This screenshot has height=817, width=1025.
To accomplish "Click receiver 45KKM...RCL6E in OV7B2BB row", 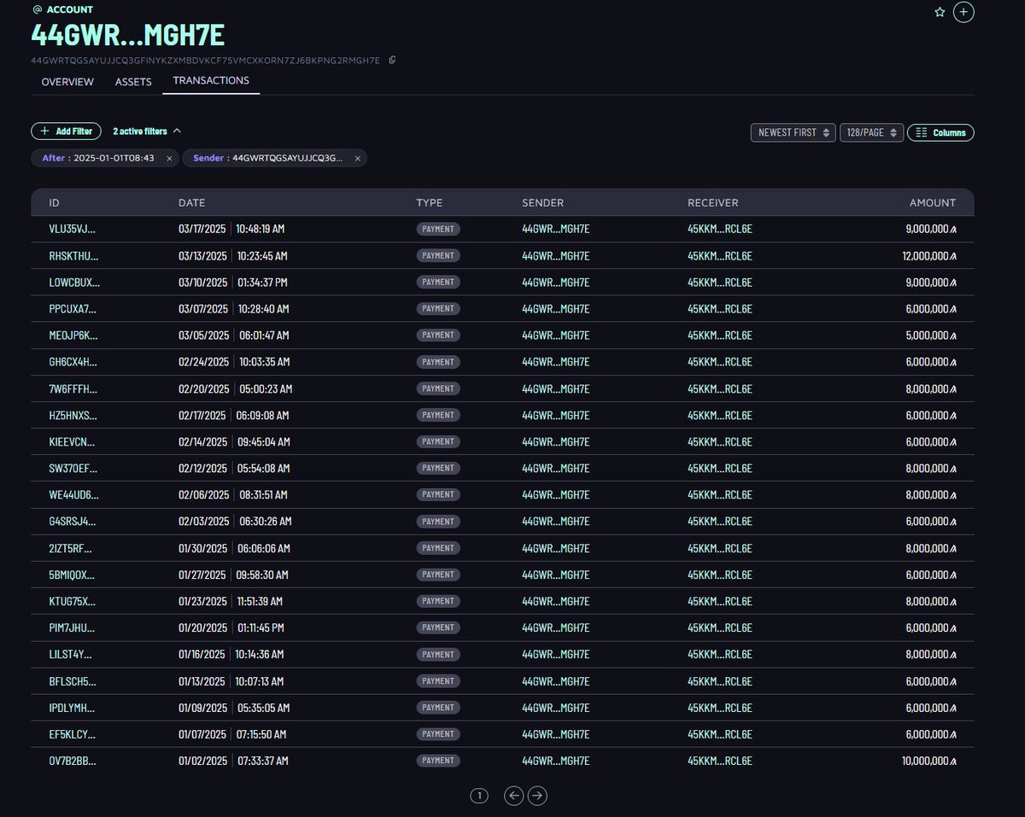I will pyautogui.click(x=720, y=760).
